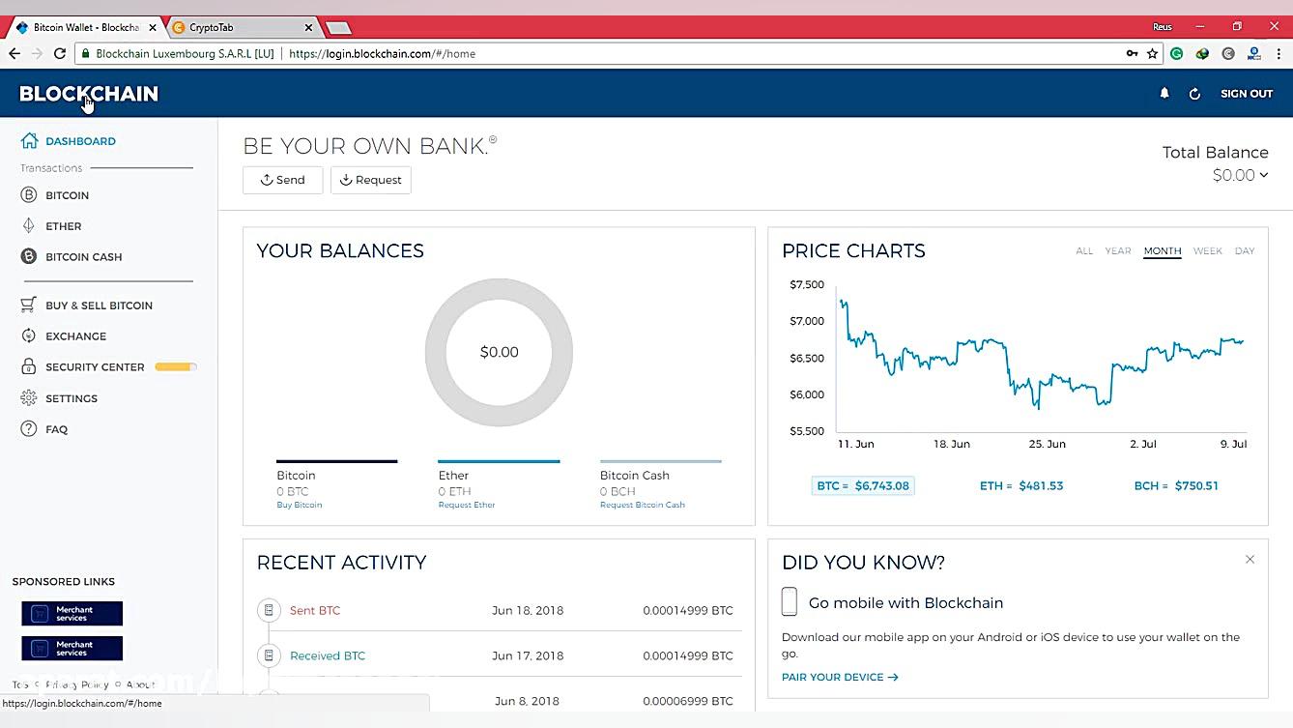
Task: Click the balances donut chart
Action: [x=499, y=353]
